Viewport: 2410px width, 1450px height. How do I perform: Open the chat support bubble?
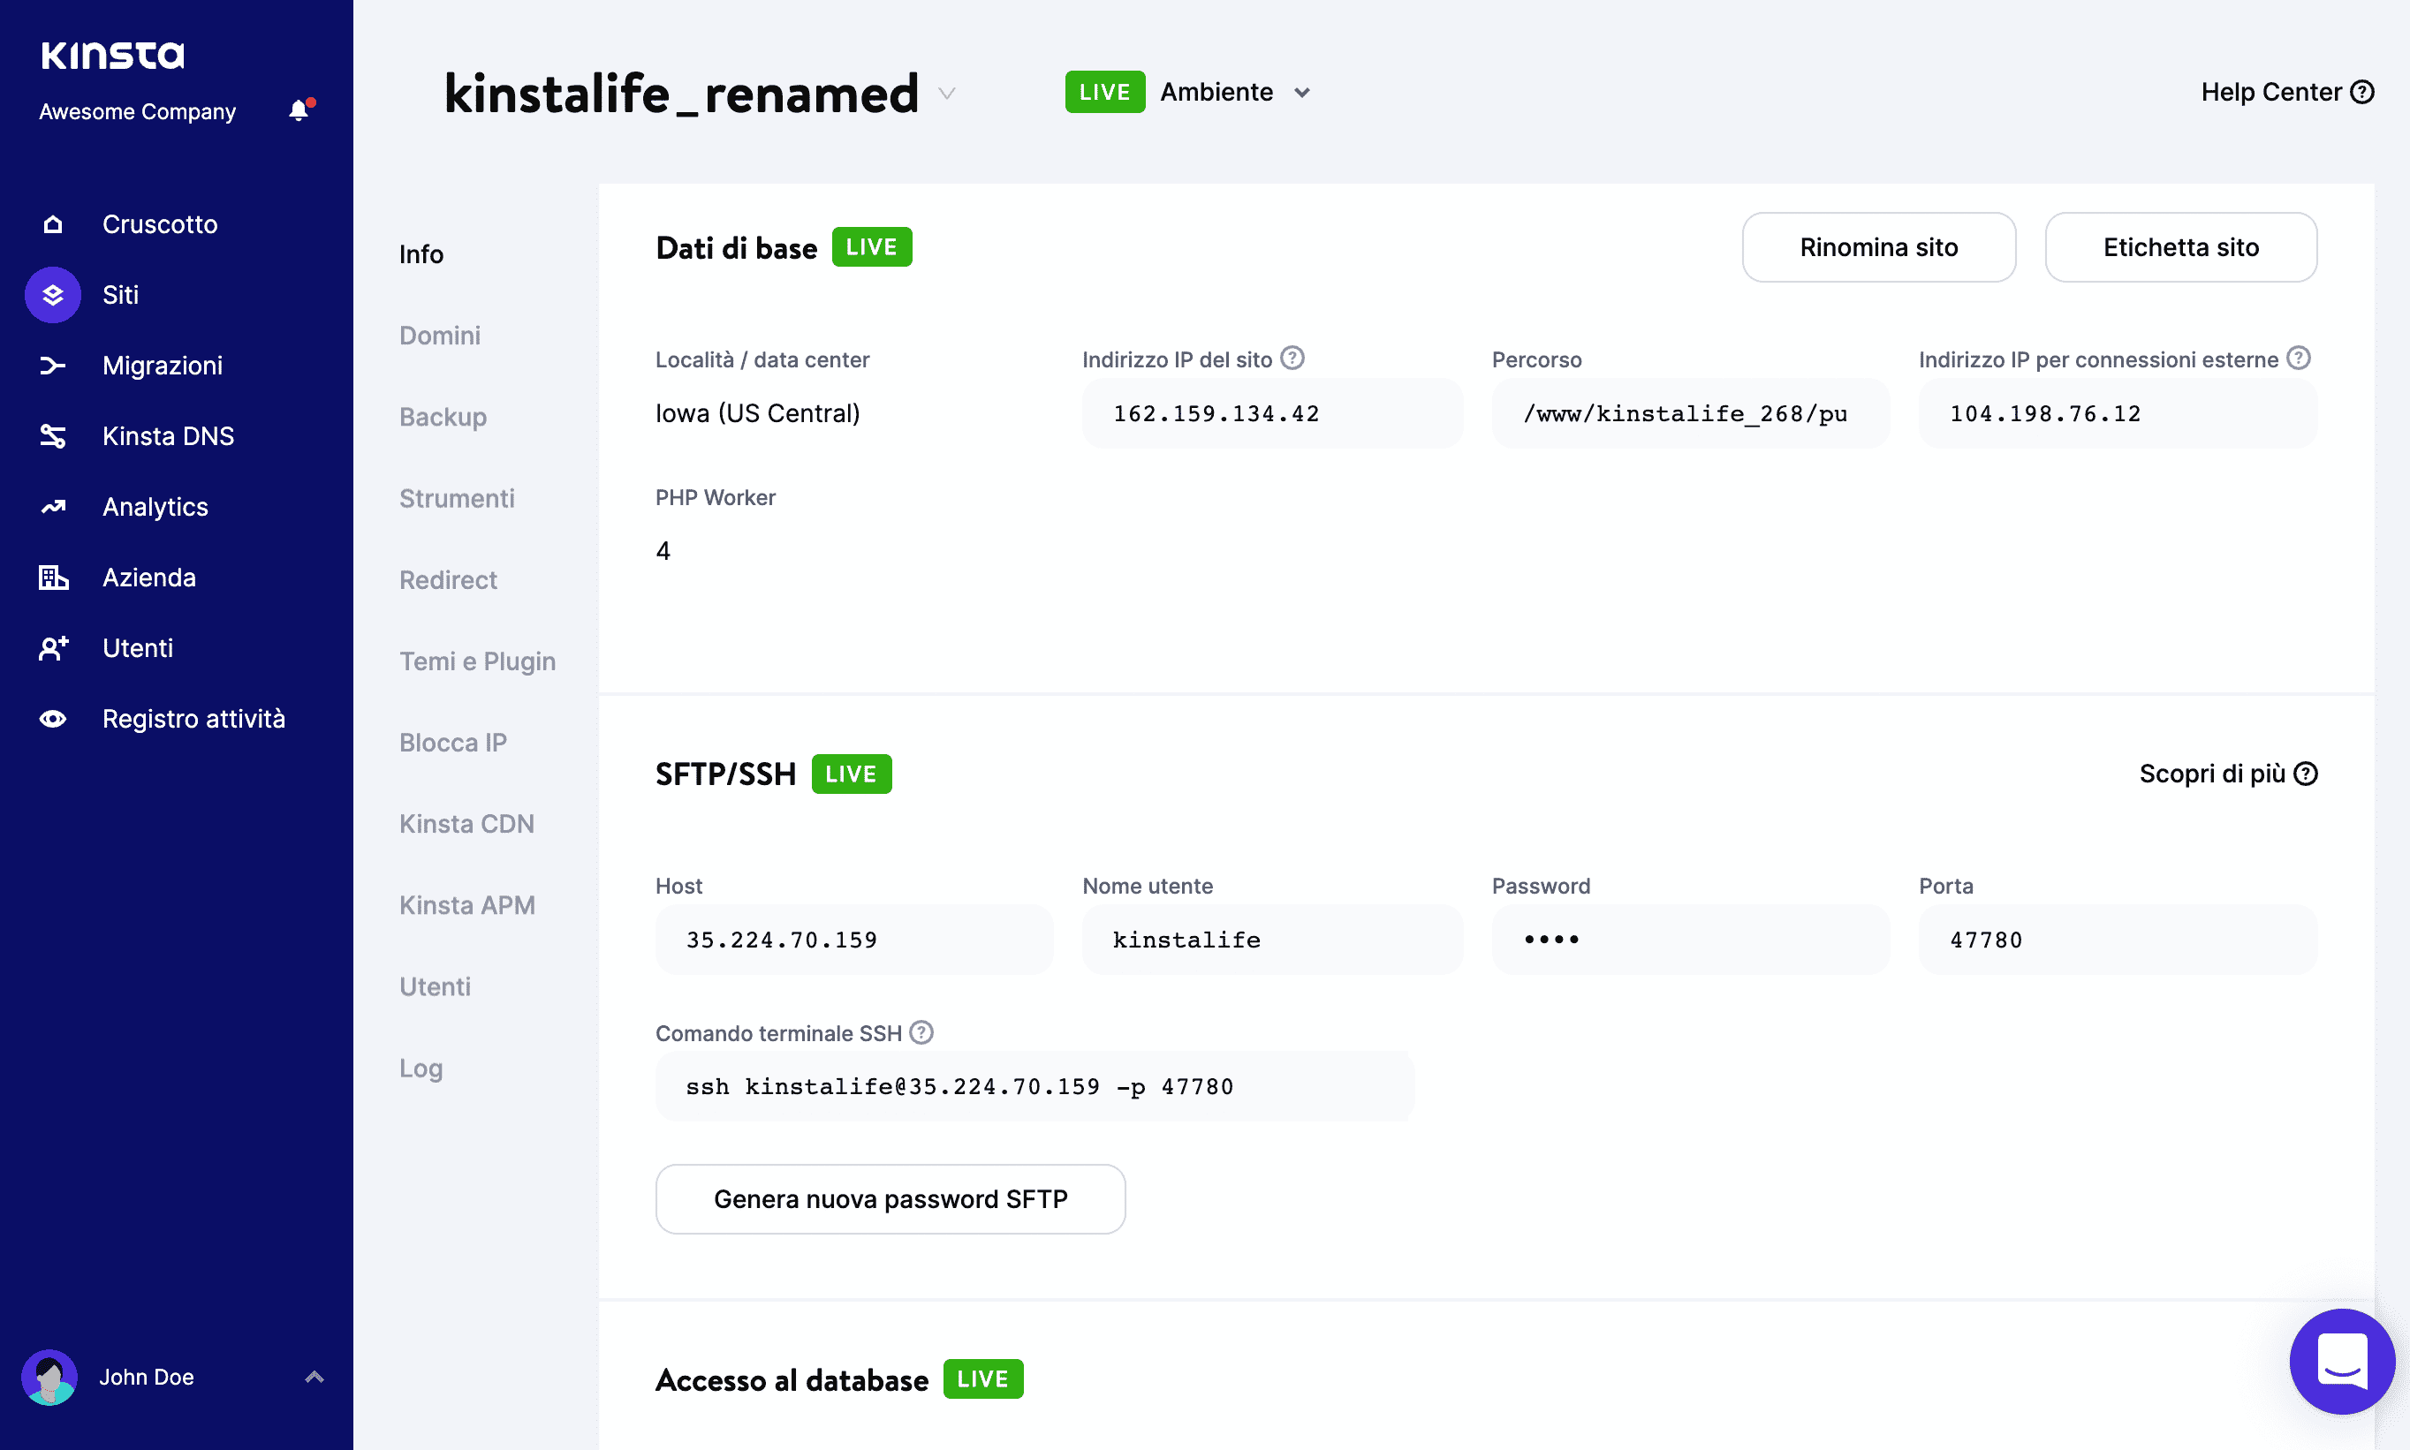[x=2342, y=1361]
